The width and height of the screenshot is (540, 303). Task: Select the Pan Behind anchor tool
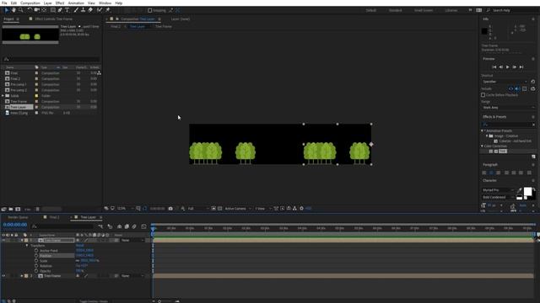44,10
